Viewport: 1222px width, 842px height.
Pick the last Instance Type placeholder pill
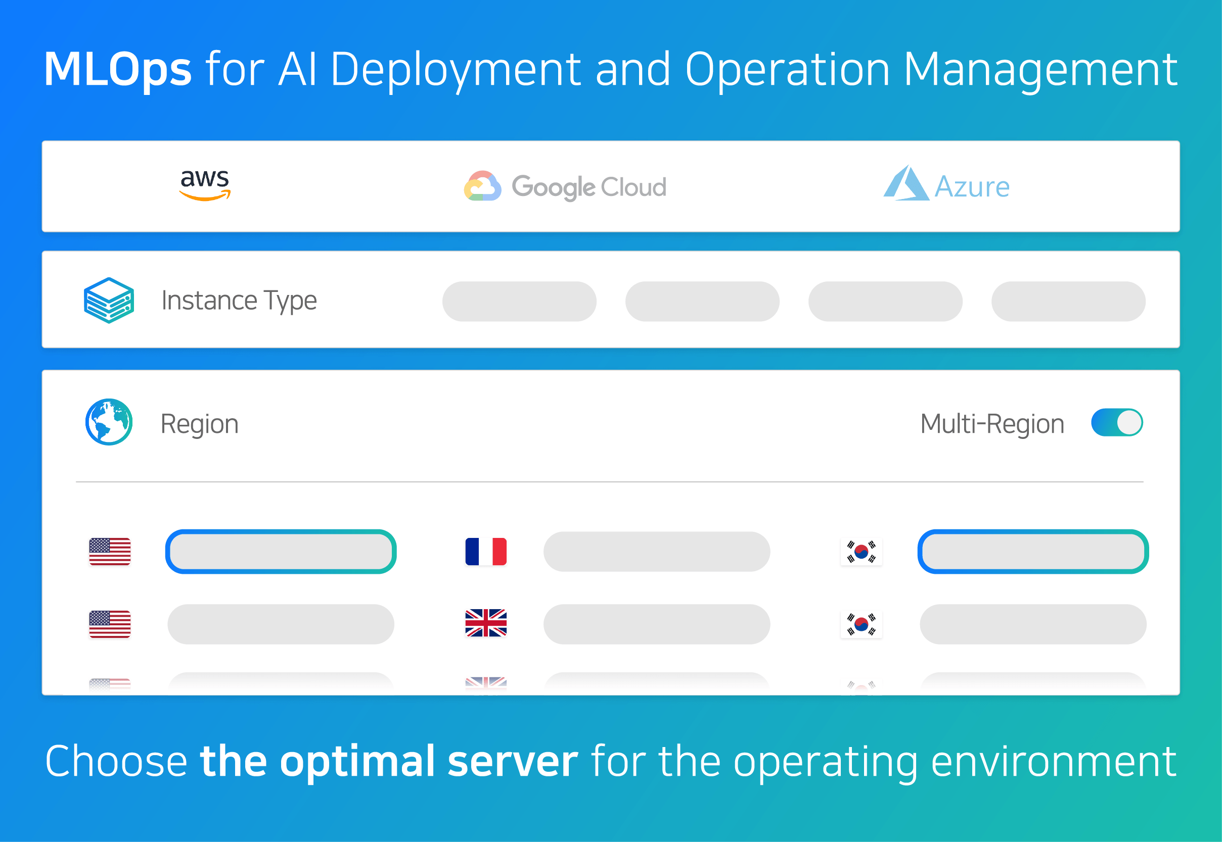[x=1068, y=301]
